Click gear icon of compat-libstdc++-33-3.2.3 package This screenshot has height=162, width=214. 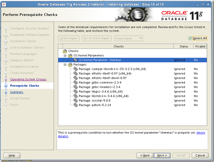point(75,69)
